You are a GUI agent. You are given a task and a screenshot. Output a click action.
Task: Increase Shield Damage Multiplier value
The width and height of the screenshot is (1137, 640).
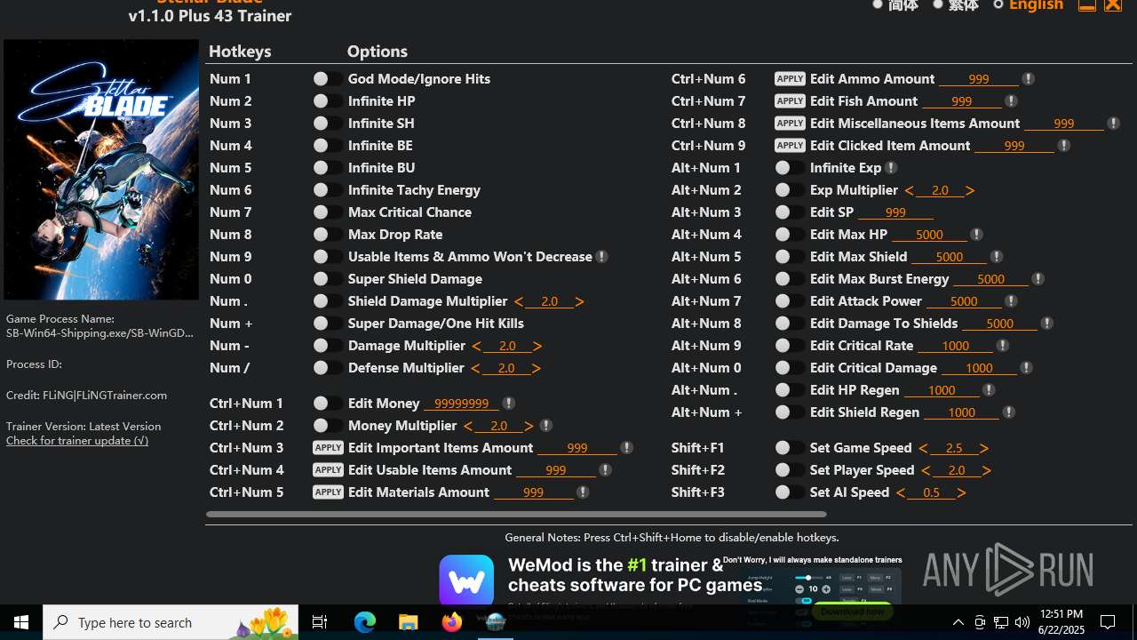tap(580, 302)
